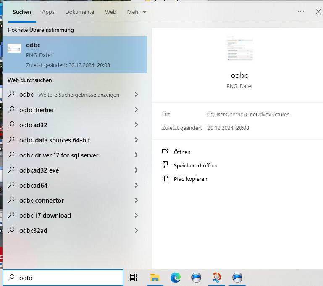
Task: Select 'odbc - Weitere Suchergebnisse anzeigen' web result
Action: pyautogui.click(x=75, y=95)
